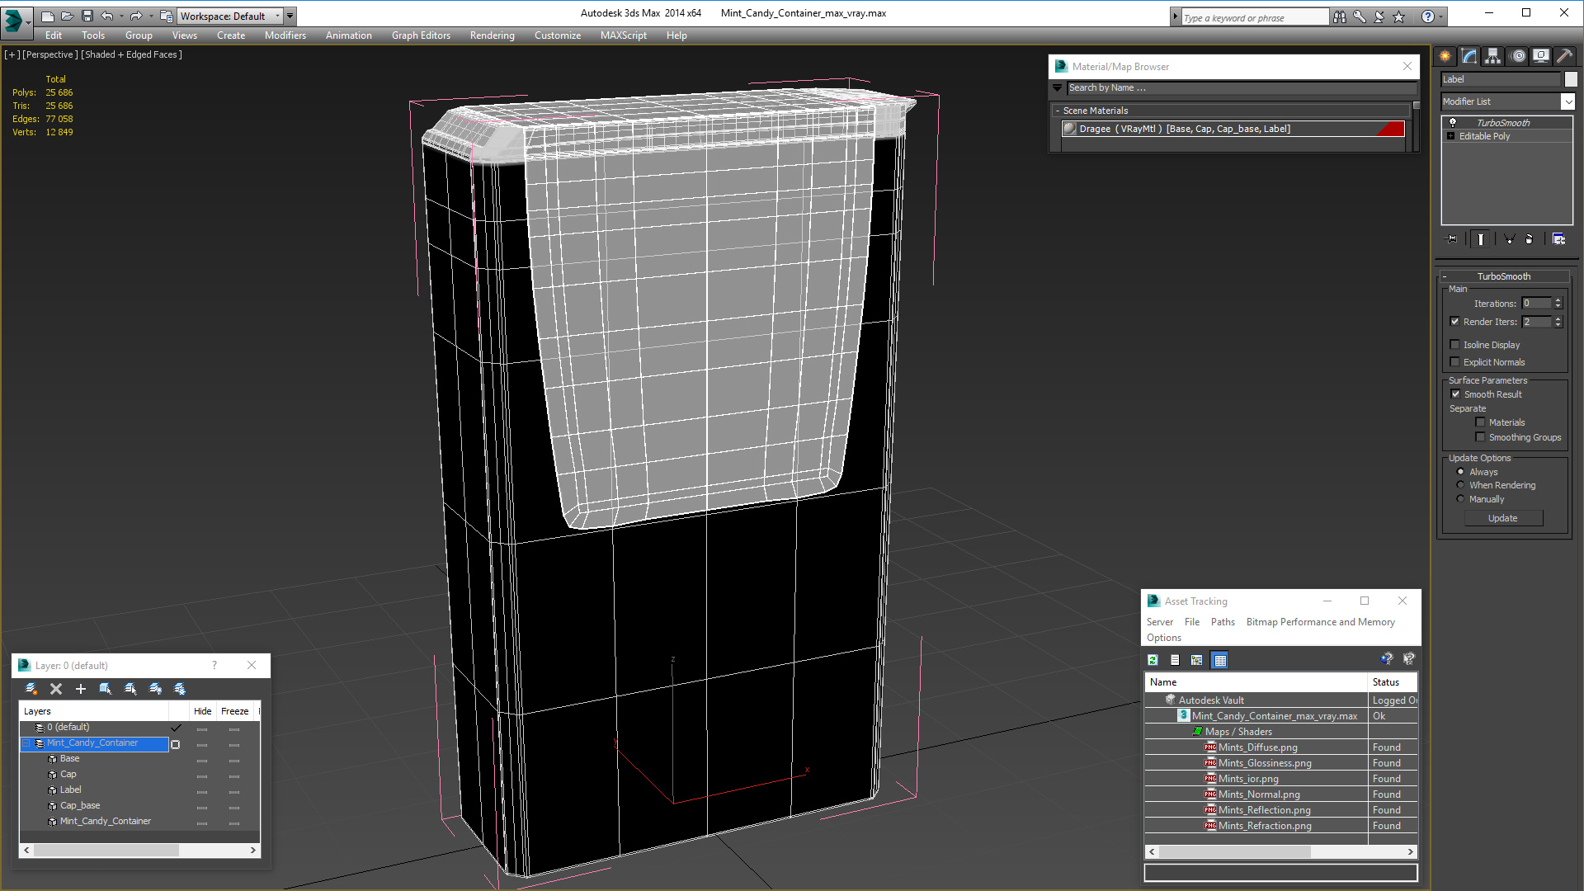Open the Rendering menu from menu bar
The image size is (1584, 891).
(492, 35)
